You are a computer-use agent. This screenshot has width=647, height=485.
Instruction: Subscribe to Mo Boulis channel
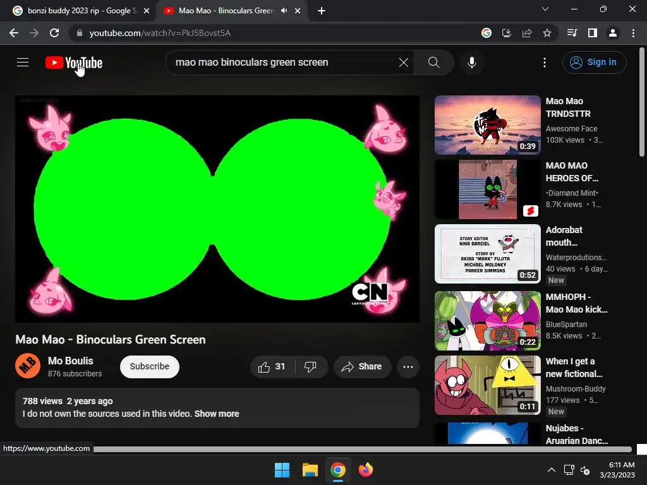coord(149,367)
